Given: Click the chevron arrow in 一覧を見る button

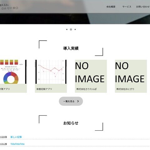Looking at the screenshot, I should [78, 101].
